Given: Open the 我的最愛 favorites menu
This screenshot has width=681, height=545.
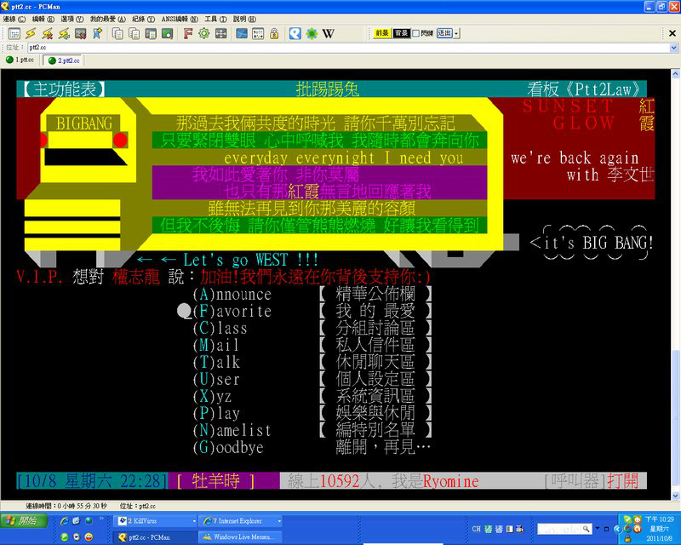Looking at the screenshot, I should 107,19.
